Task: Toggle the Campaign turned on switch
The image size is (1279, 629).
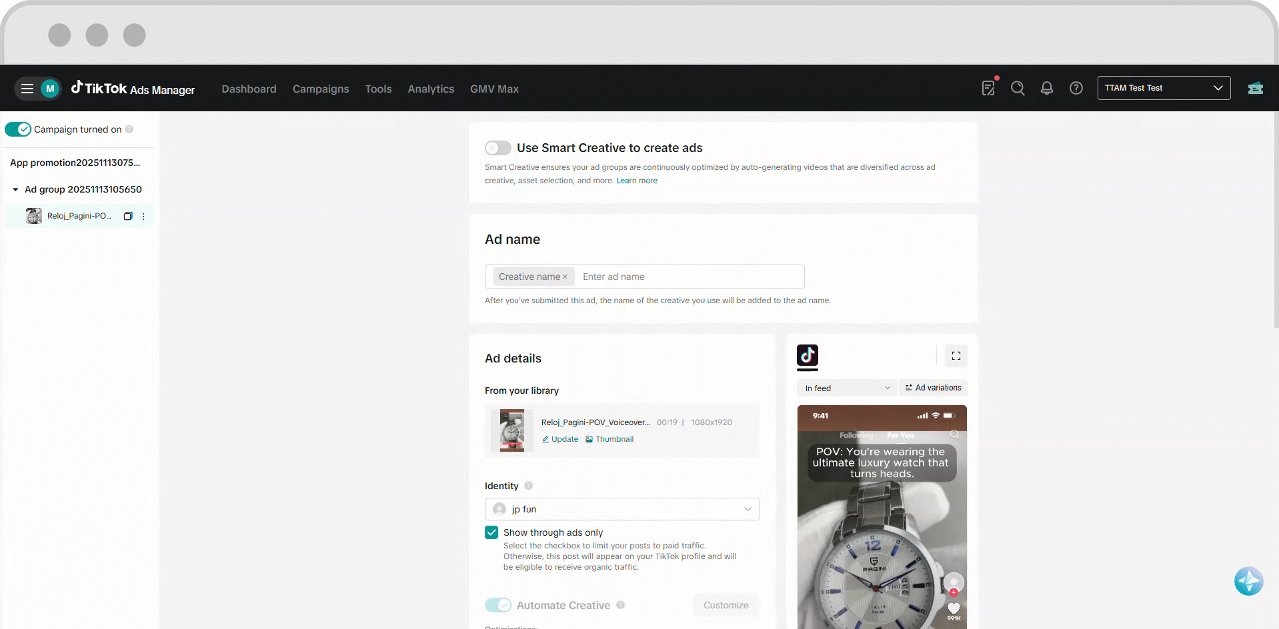Action: coord(18,129)
